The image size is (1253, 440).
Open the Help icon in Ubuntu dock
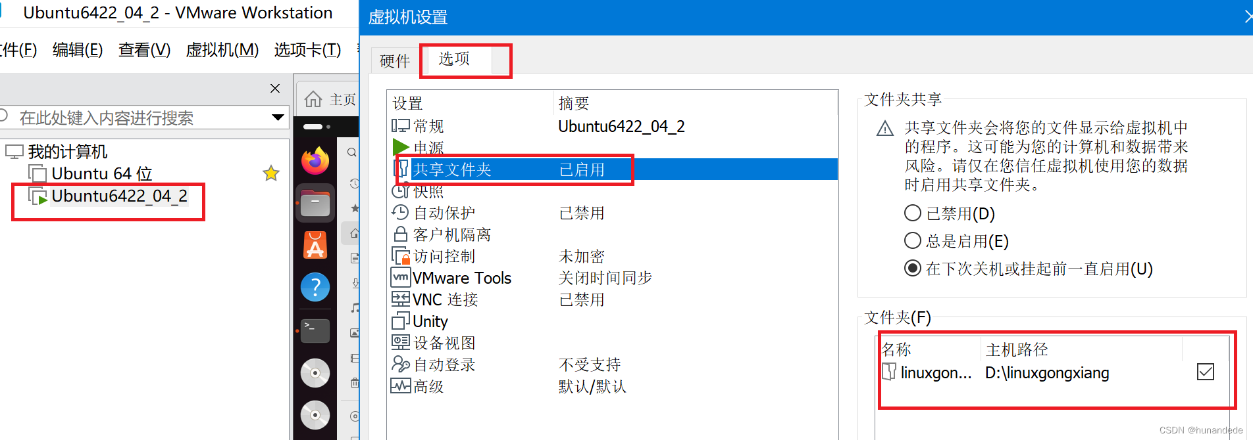[315, 288]
